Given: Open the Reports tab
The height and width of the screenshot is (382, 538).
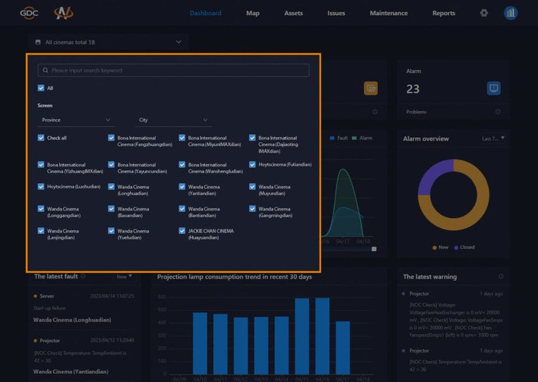Looking at the screenshot, I should (x=444, y=13).
